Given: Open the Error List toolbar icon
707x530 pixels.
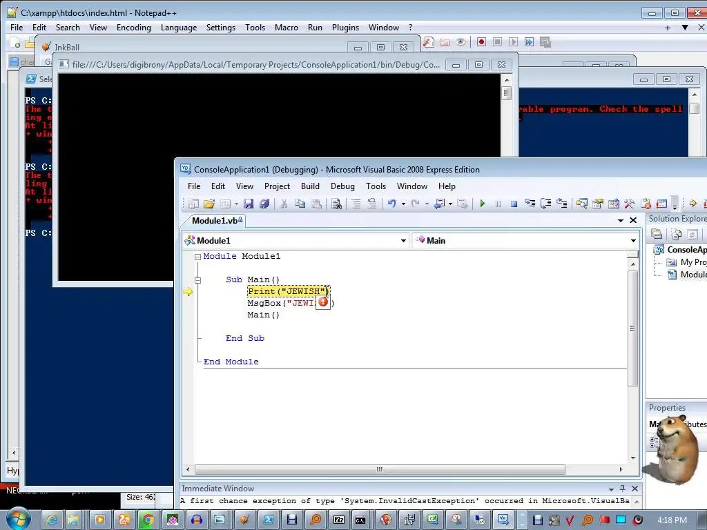Looking at the screenshot, I should [646, 204].
